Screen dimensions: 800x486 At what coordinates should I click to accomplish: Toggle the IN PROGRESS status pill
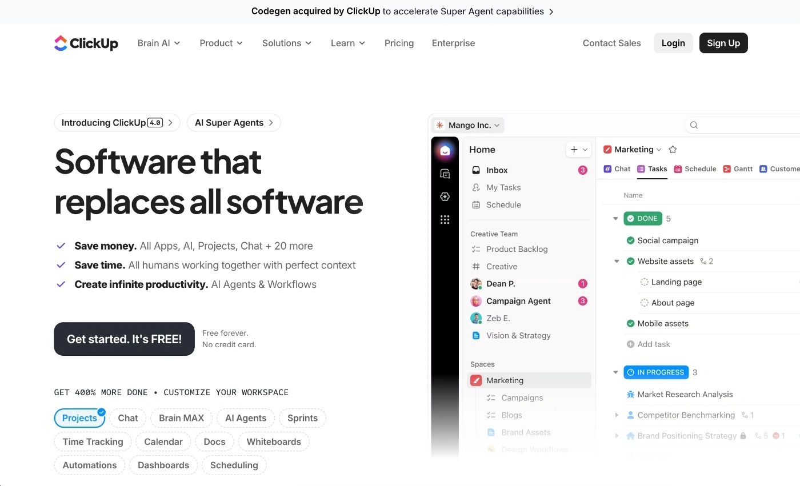656,372
